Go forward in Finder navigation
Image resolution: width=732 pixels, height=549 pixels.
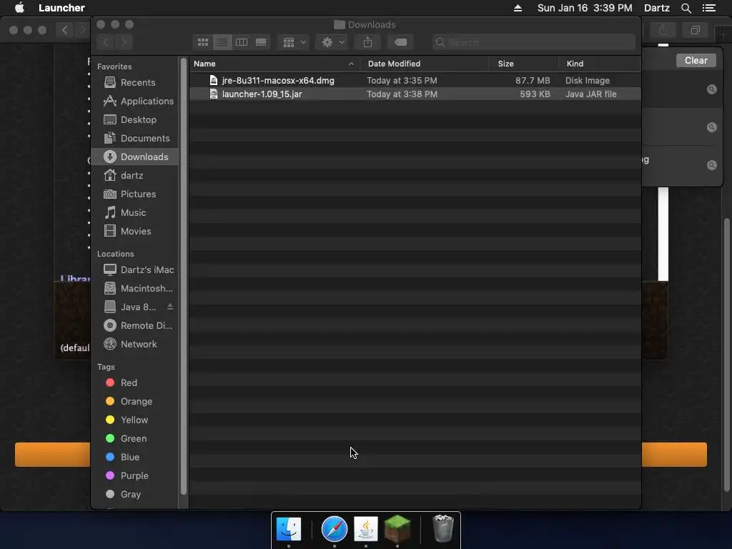(x=124, y=42)
